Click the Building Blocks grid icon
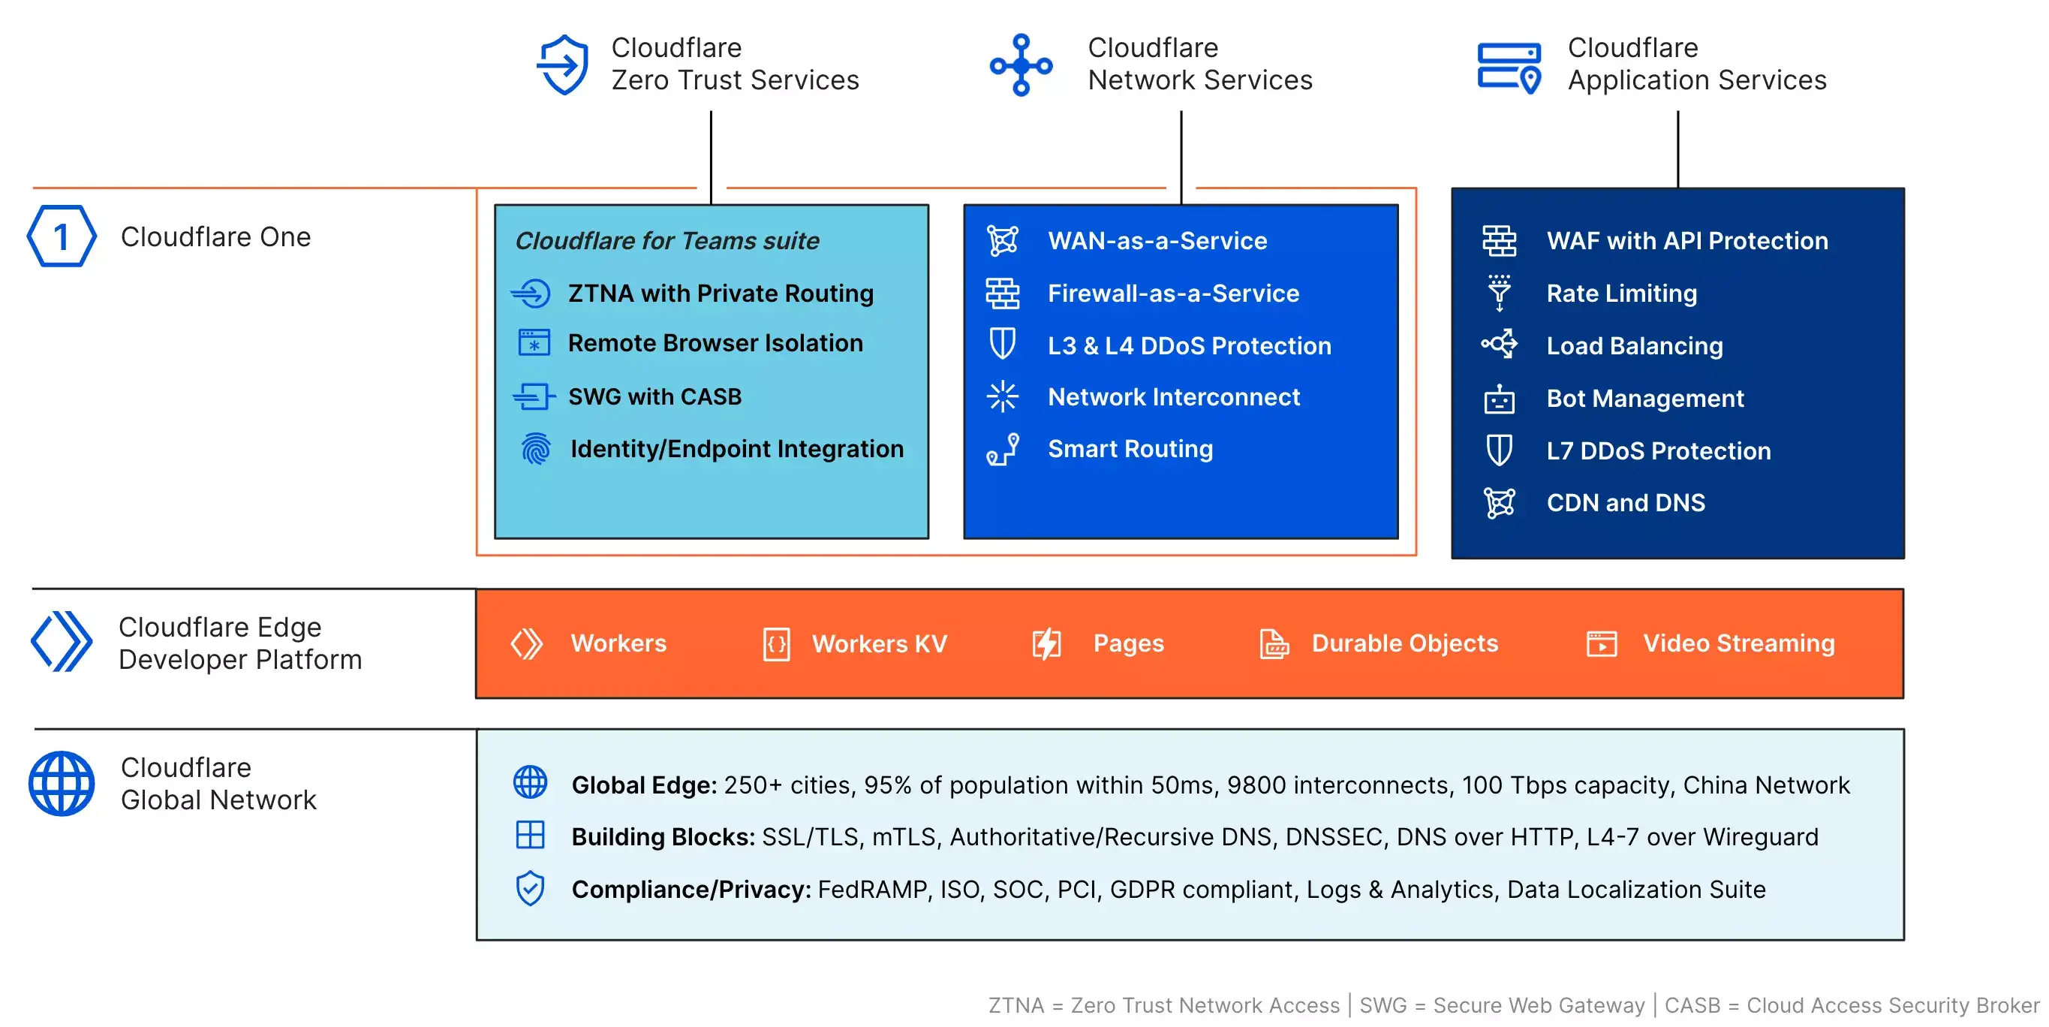Viewport: 2049px width, 1027px height. (x=530, y=835)
